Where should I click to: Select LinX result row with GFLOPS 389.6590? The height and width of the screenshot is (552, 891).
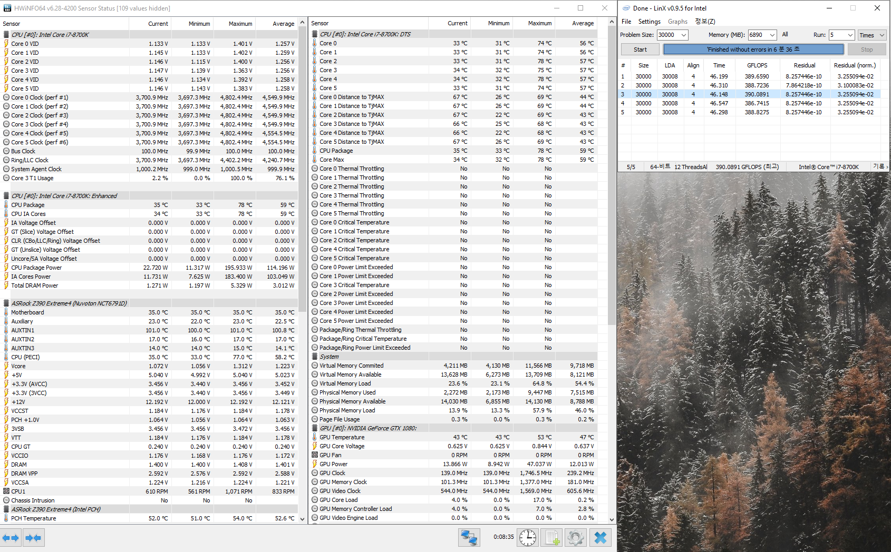click(749, 76)
